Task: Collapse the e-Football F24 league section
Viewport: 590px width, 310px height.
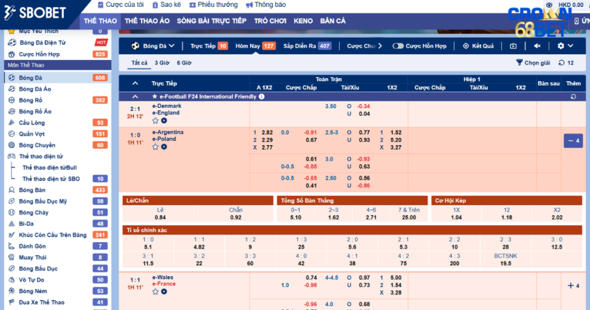Action: 135,97
